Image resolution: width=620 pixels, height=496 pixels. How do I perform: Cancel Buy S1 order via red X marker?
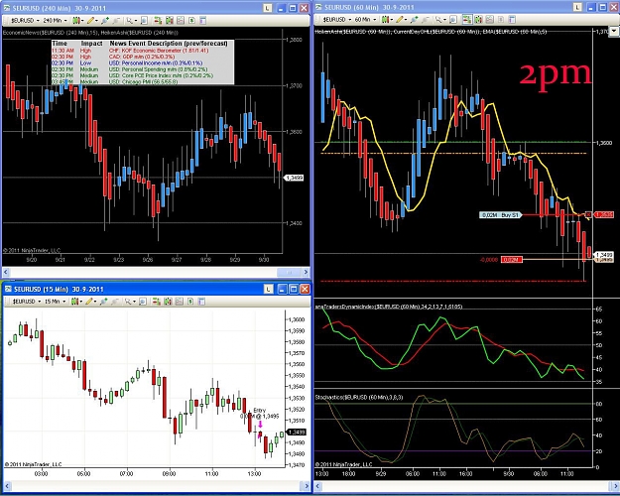[588, 214]
